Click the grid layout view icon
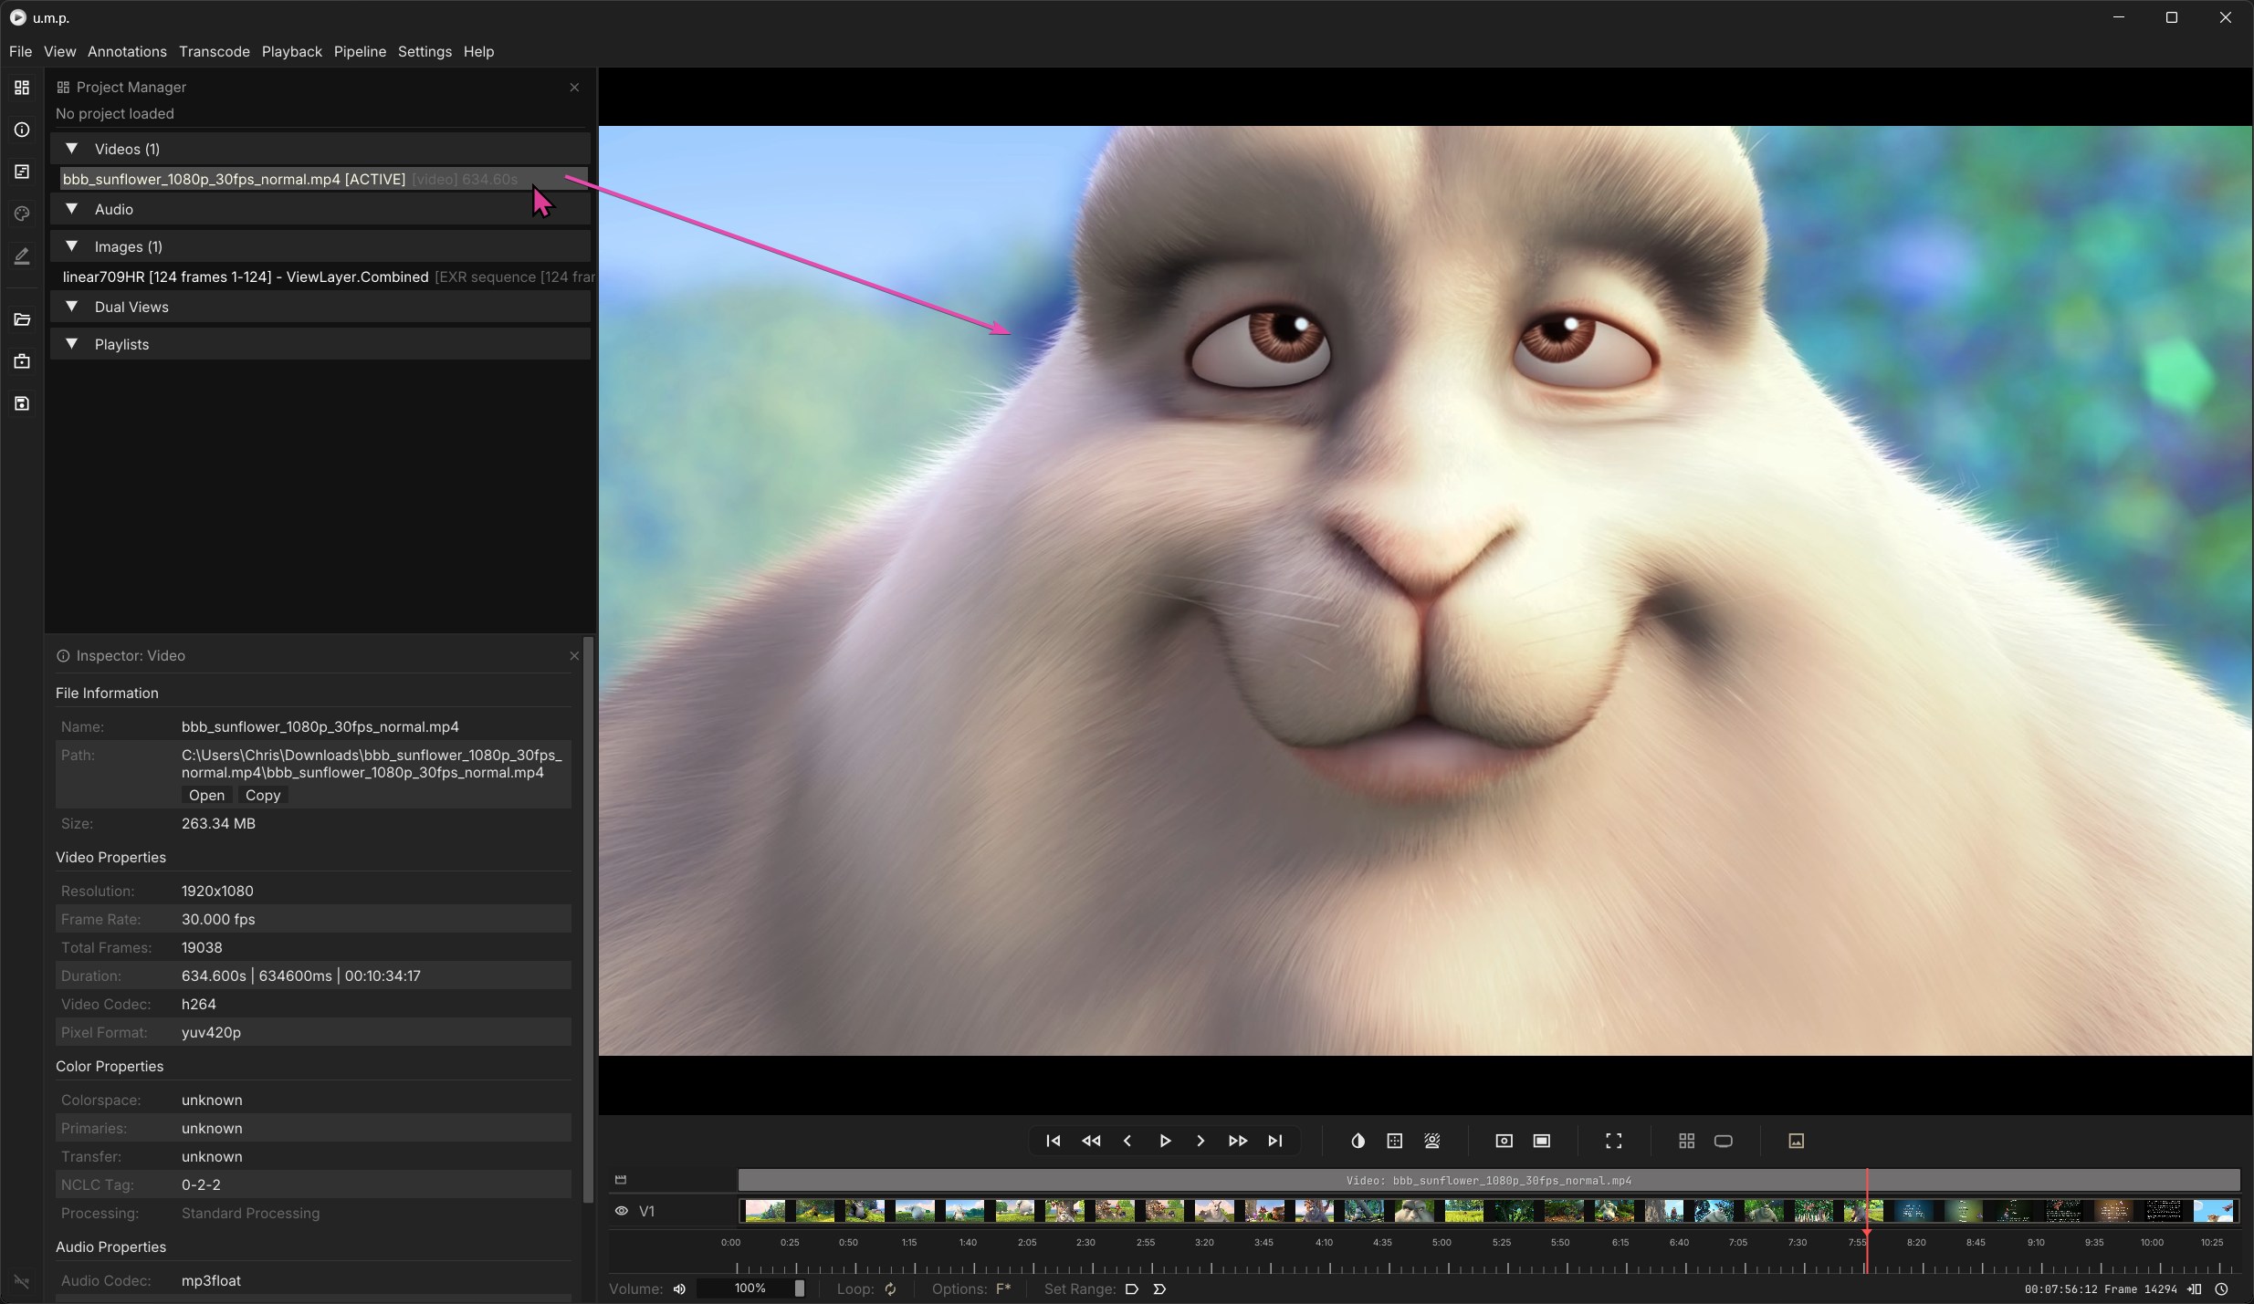 click(x=1686, y=1141)
